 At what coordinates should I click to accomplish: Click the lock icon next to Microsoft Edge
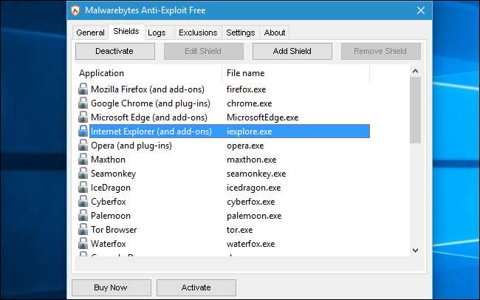(x=83, y=117)
